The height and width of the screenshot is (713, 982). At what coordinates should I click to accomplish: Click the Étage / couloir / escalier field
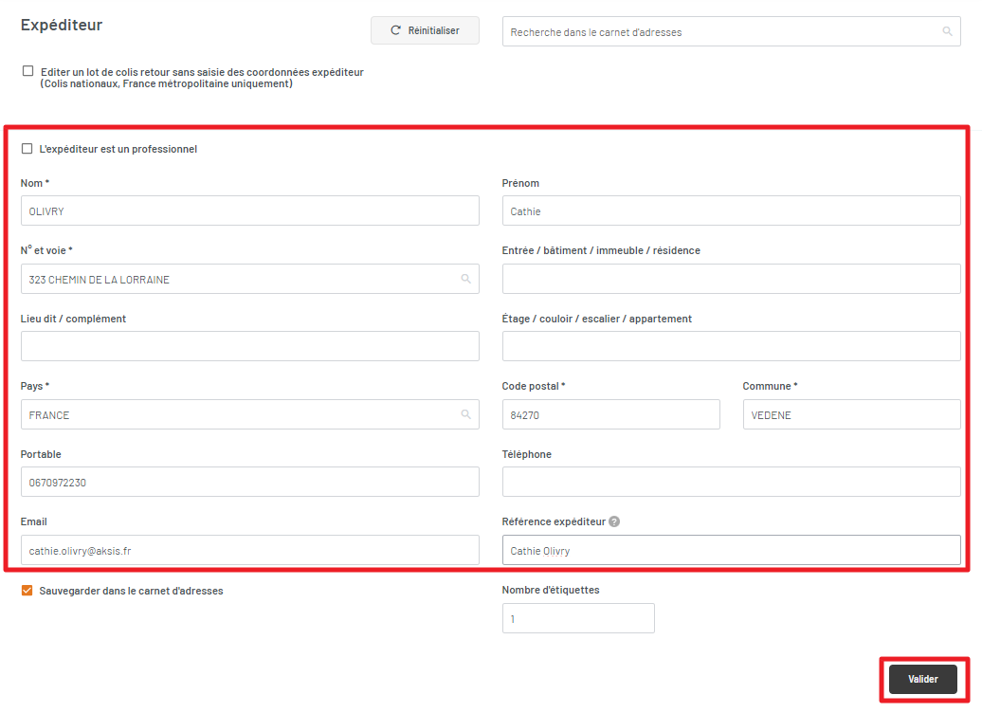[732, 346]
